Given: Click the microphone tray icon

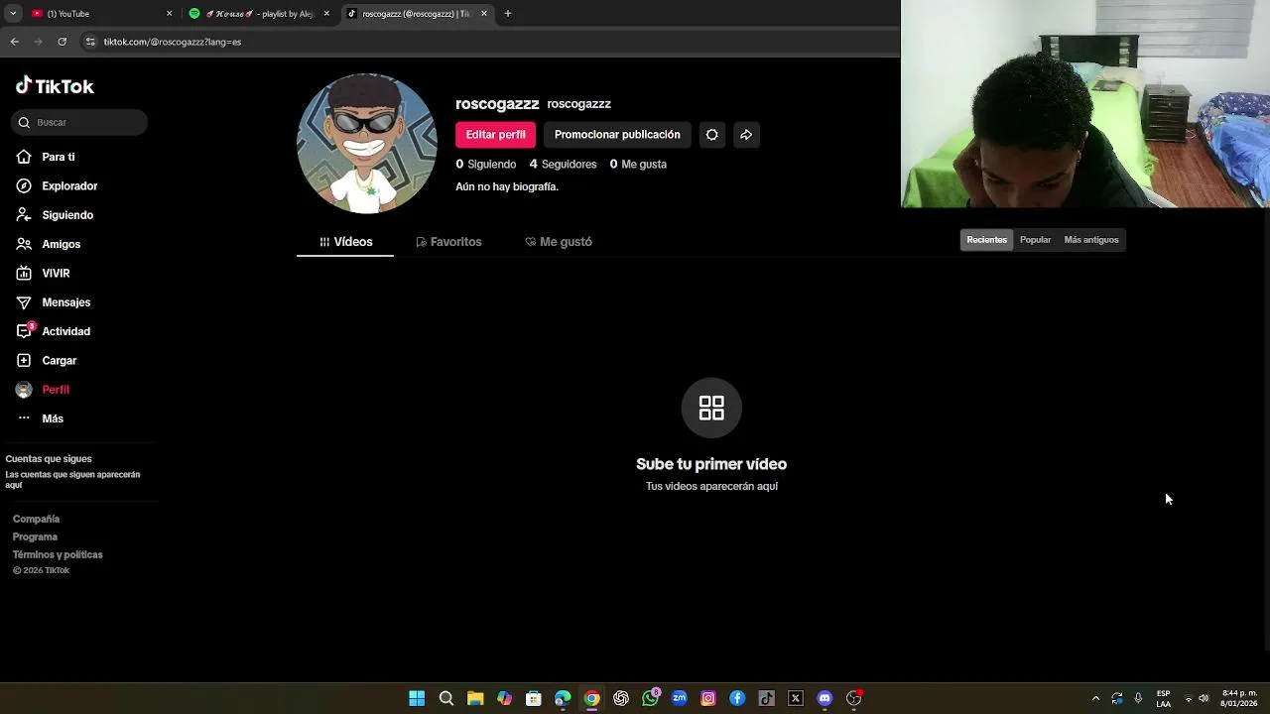Looking at the screenshot, I should 1138,698.
